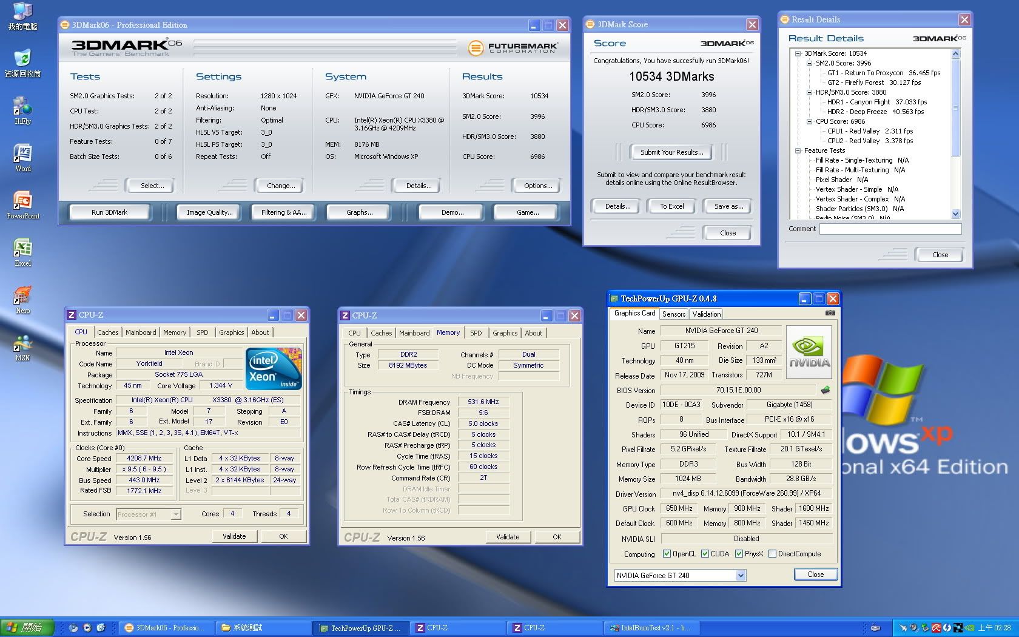
Task: Open the Graphics tab in the CPU-Z memory window
Action: click(x=505, y=333)
